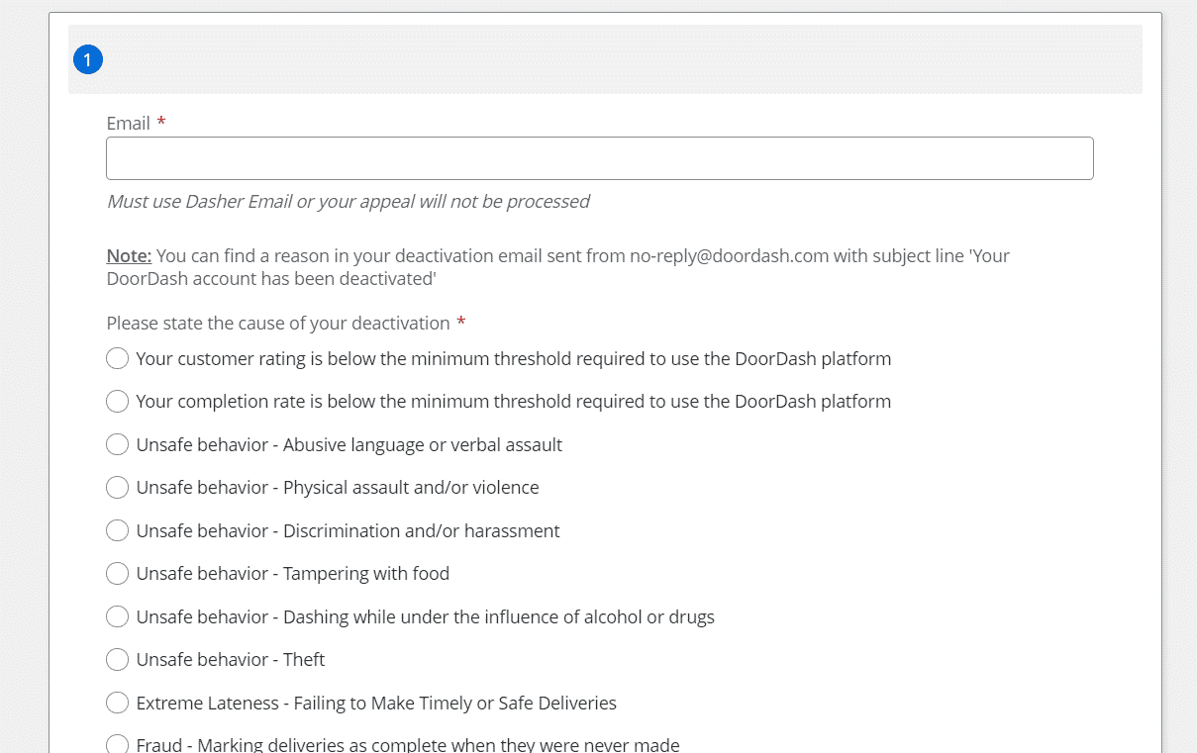Viewport: 1197px width, 753px height.
Task: Click the 'Unsafe behavior - Theft' label text
Action: click(230, 660)
